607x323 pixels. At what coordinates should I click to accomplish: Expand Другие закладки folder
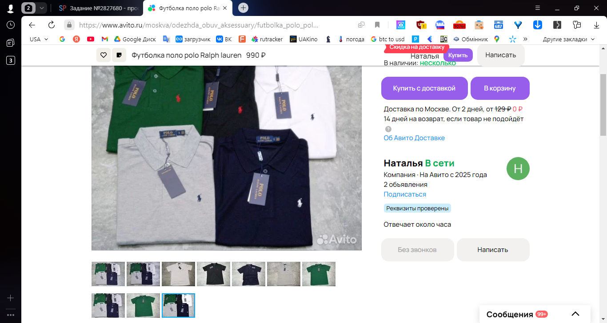(x=569, y=39)
